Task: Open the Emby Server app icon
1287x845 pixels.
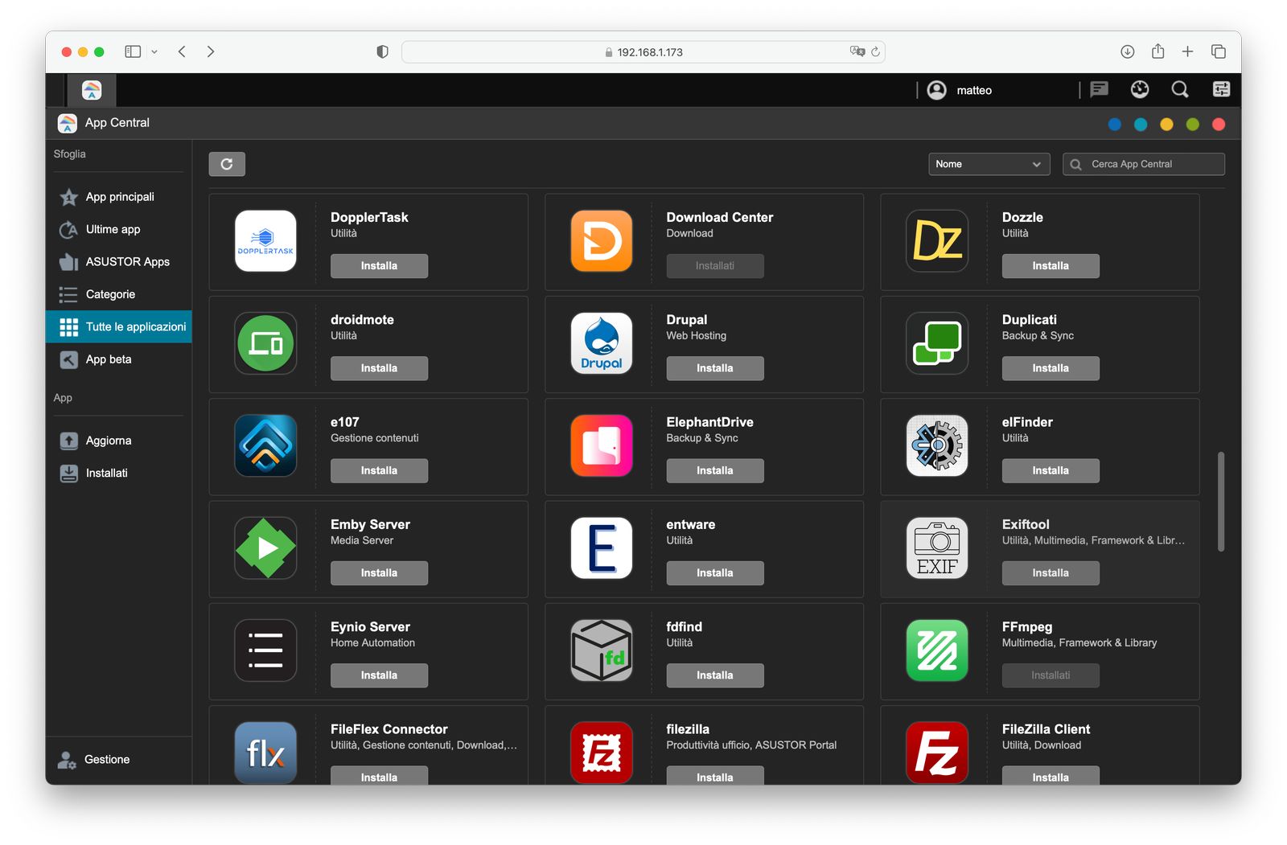Action: 265,548
